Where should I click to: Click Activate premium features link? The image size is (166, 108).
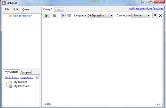click(x=146, y=8)
